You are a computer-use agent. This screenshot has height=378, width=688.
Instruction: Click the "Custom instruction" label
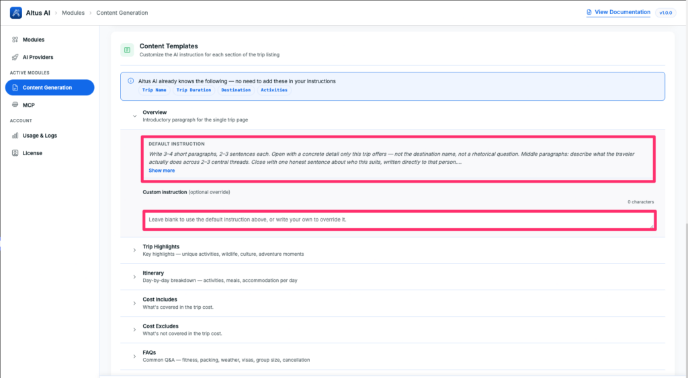tap(165, 192)
